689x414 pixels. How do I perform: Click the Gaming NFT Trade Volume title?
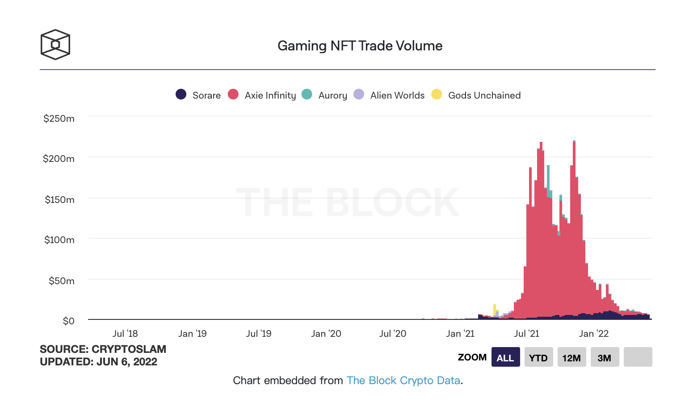tap(360, 46)
